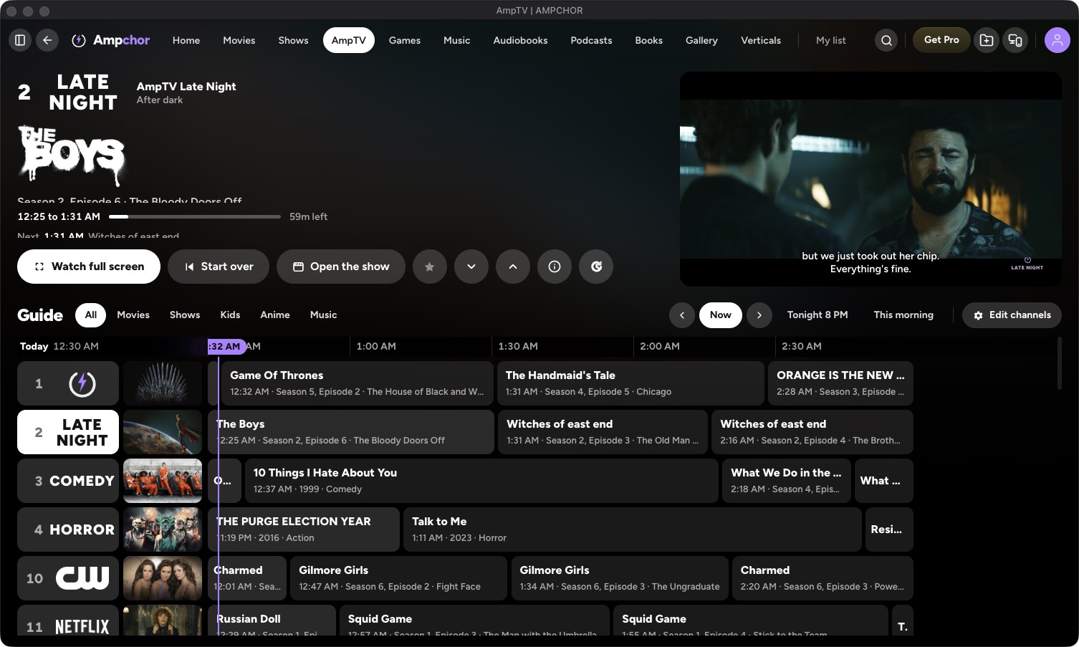
Task: Open Edit channels settings
Action: pyautogui.click(x=1012, y=315)
